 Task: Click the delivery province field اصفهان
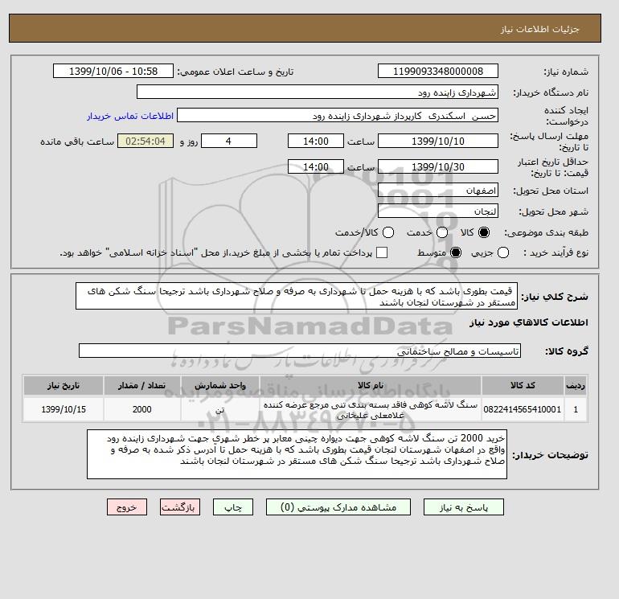point(438,191)
